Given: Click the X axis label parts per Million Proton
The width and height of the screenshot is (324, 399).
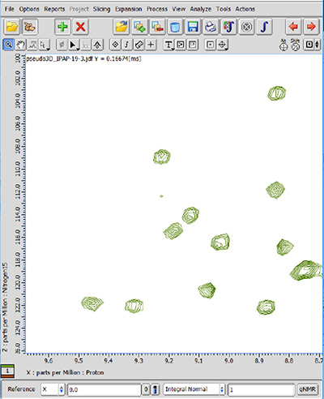Looking at the screenshot, I should [x=65, y=372].
